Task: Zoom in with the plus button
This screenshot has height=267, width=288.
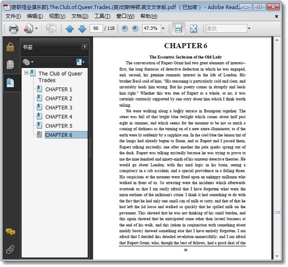Action: click(135, 28)
